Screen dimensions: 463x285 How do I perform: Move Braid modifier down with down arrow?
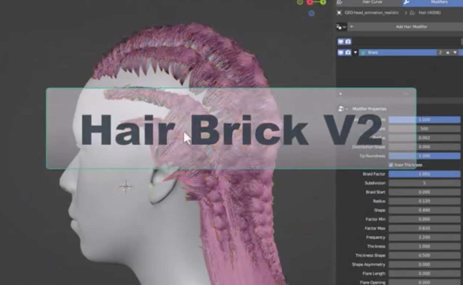455,53
